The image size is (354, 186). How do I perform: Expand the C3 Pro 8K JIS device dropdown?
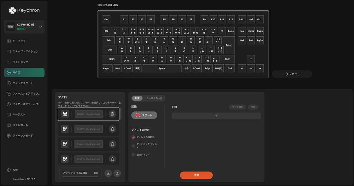point(40,27)
